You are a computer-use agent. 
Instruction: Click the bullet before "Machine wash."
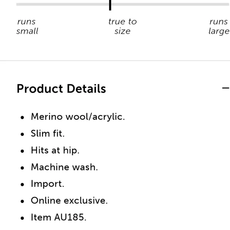click(22, 168)
